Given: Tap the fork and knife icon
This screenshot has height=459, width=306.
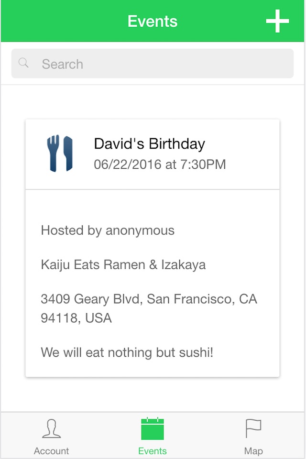Looking at the screenshot, I should (x=60, y=153).
